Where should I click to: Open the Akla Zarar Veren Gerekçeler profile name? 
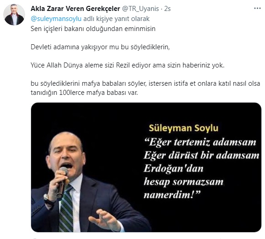(75, 9)
